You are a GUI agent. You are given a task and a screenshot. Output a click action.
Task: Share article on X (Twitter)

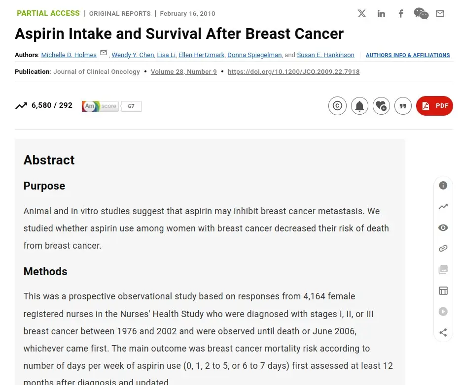(x=362, y=13)
